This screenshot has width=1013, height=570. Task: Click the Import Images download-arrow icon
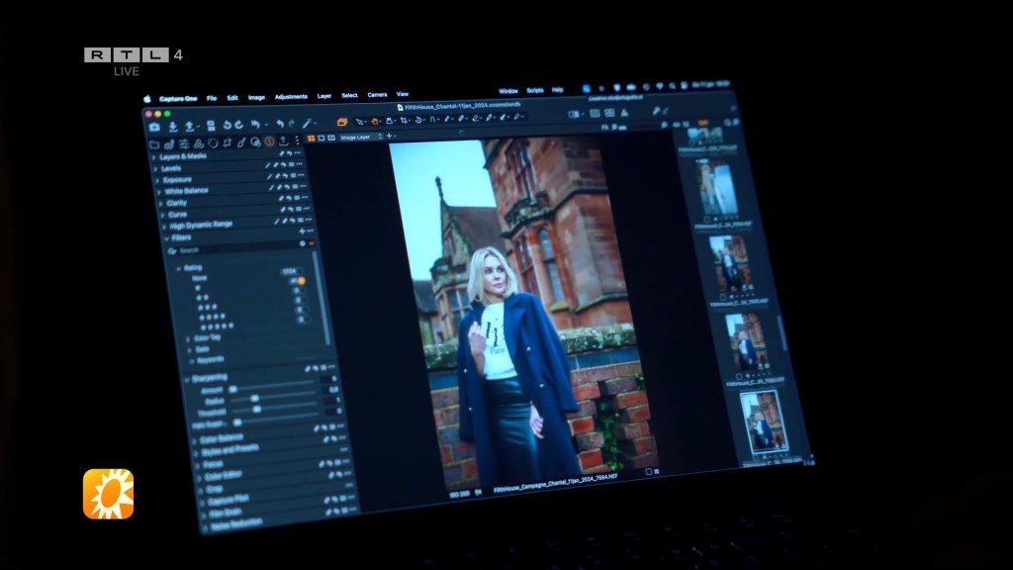point(172,127)
